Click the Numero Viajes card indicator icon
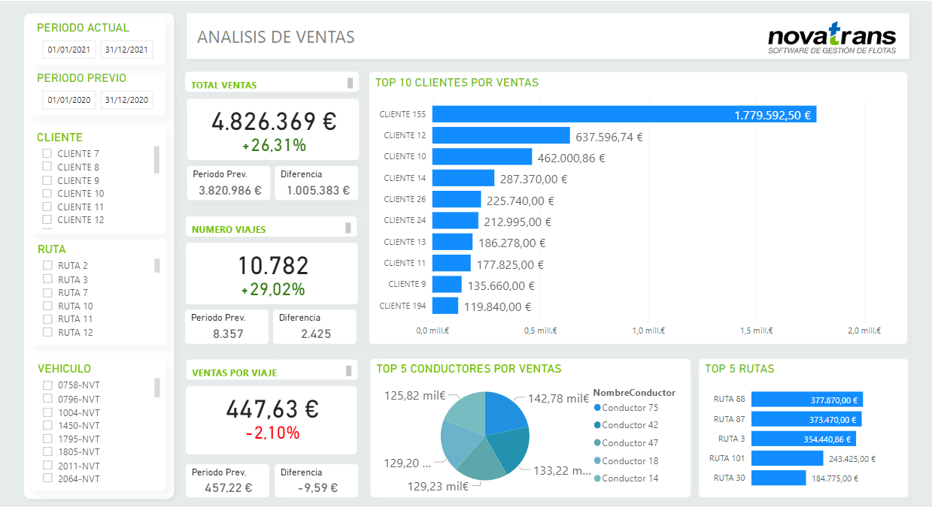932x507 pixels. 348,228
